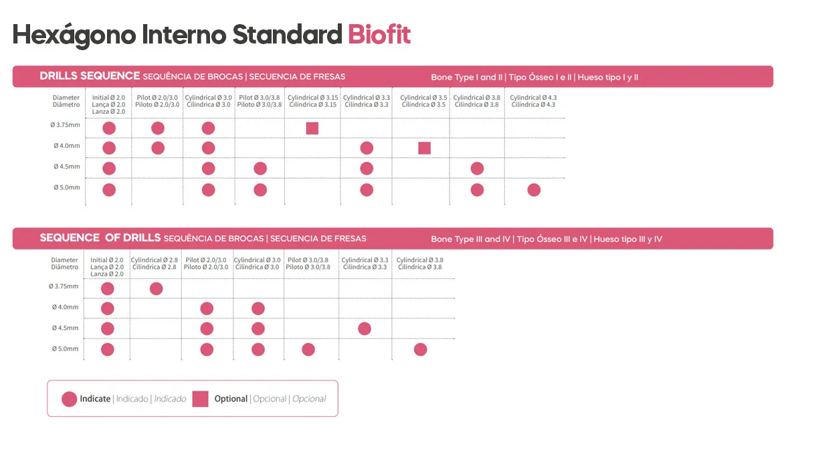
Task: Click the pink Biofit title word
Action: tap(379, 35)
